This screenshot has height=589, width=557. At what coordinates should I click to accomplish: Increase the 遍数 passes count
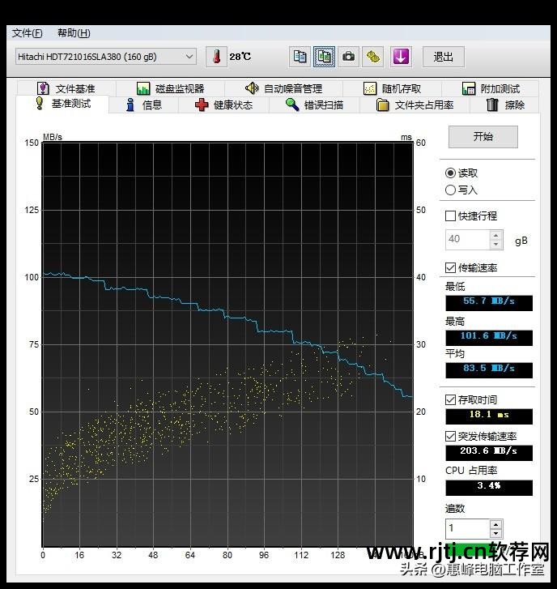tap(495, 524)
